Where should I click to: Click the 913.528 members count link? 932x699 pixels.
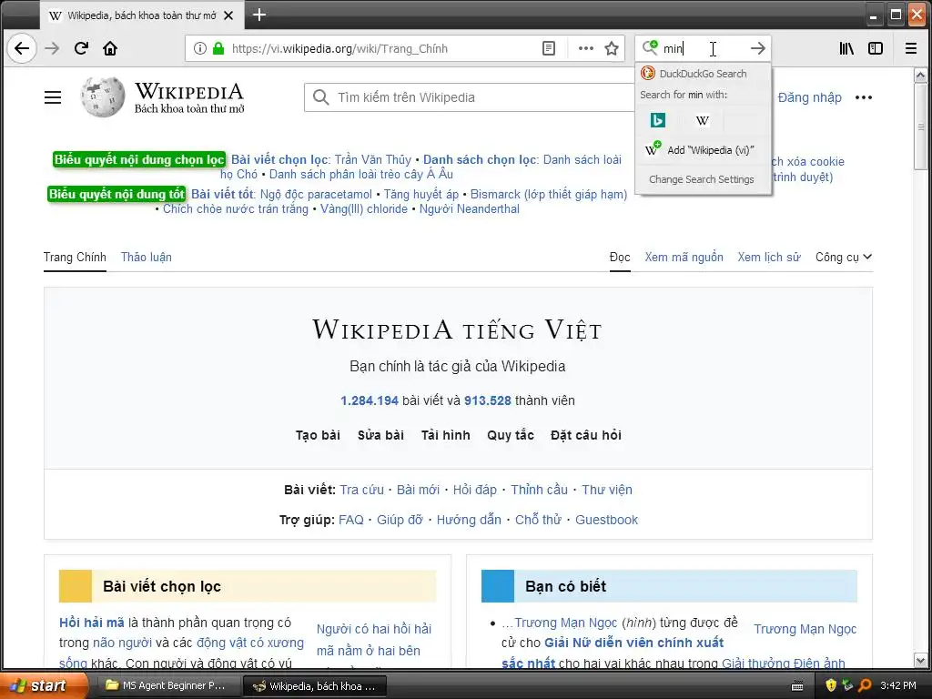(x=488, y=400)
